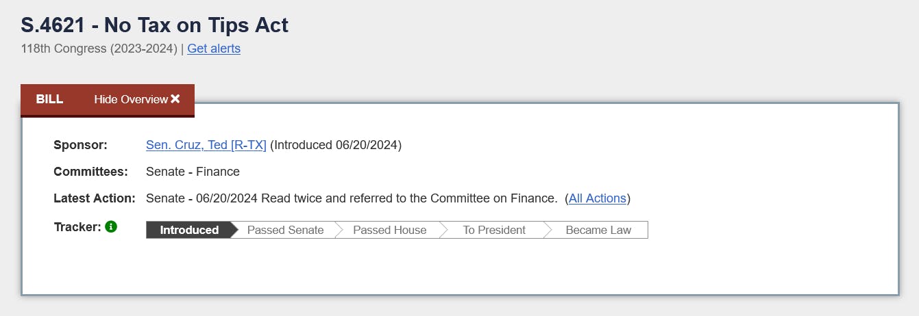Collapse overview via Hide Overview text
The height and width of the screenshot is (316, 919).
[x=130, y=99]
